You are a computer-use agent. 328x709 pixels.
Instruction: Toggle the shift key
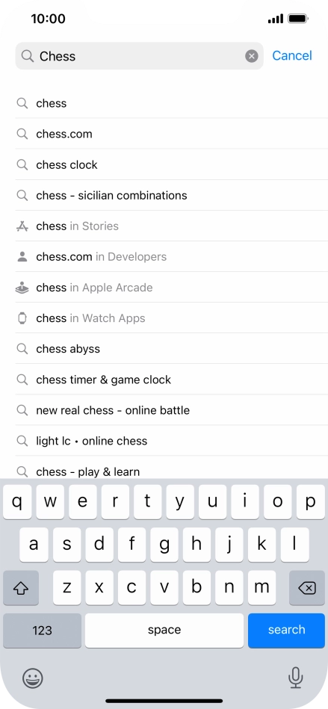(x=21, y=588)
